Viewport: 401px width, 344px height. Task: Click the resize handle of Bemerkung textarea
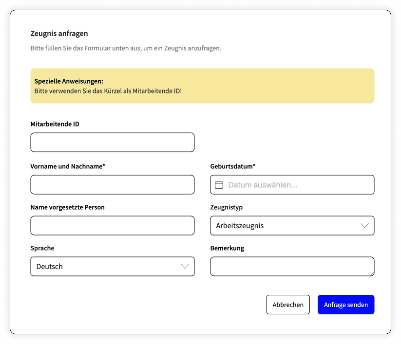pos(372,274)
